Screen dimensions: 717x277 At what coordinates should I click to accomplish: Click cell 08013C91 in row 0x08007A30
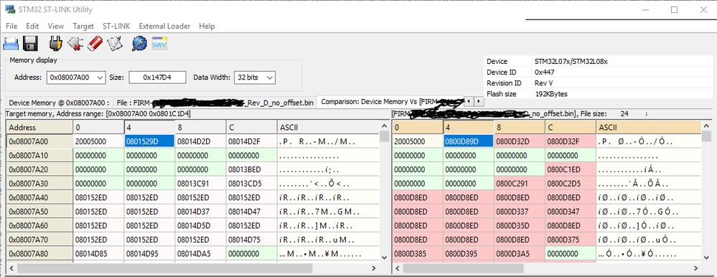click(200, 184)
